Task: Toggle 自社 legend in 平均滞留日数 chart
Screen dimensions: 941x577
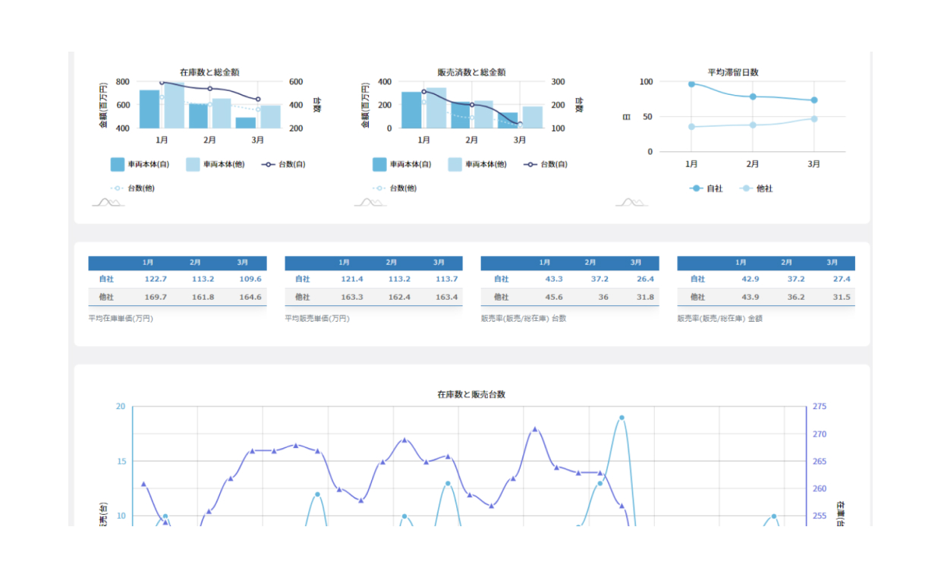Action: click(706, 188)
